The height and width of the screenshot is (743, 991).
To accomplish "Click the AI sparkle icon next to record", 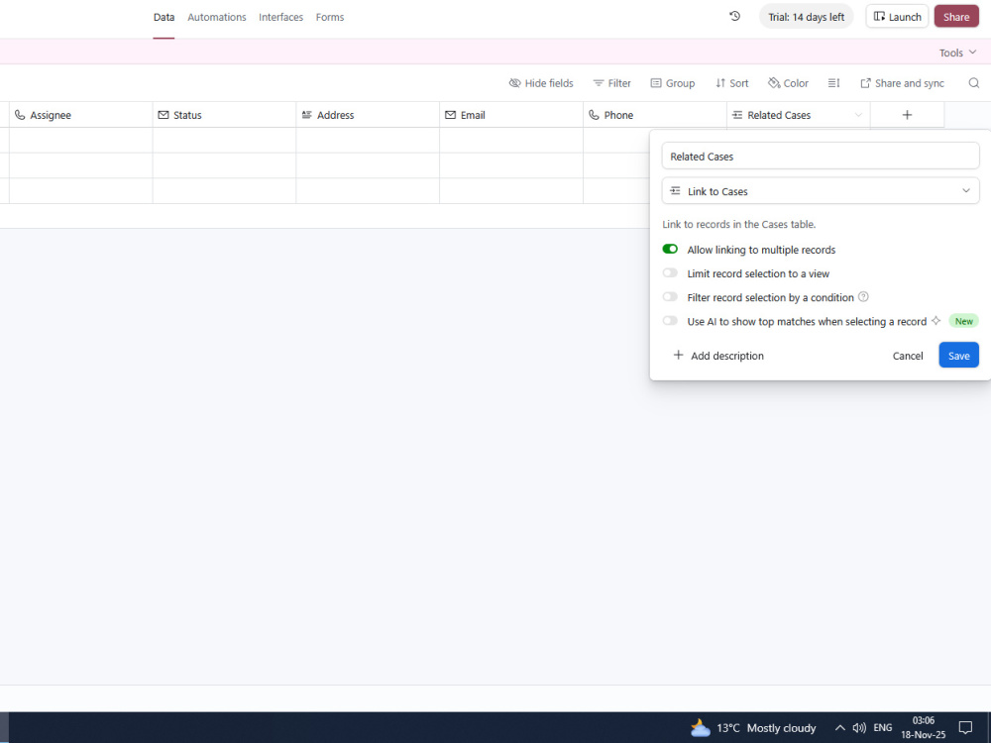I will pyautogui.click(x=936, y=320).
